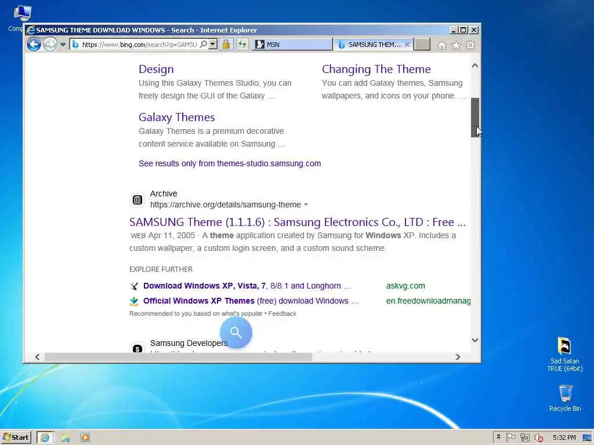Click the vertical scrollbar down arrow

[x=475, y=340]
